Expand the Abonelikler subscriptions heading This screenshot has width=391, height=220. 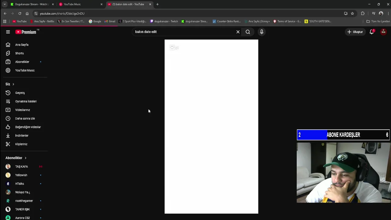(x=16, y=158)
